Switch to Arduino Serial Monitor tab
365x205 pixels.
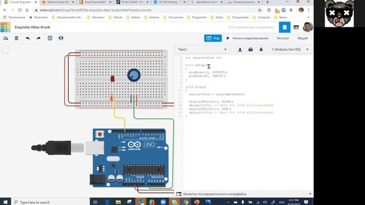[x=58, y=2]
